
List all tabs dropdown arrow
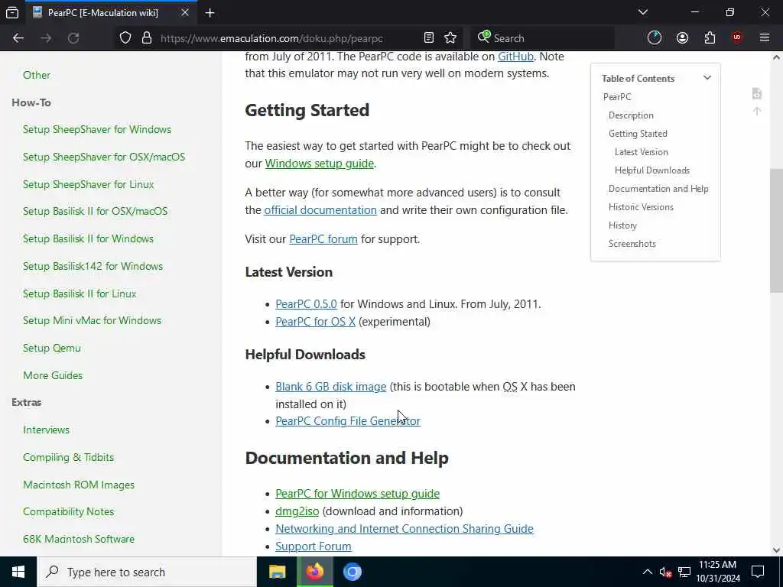click(642, 12)
